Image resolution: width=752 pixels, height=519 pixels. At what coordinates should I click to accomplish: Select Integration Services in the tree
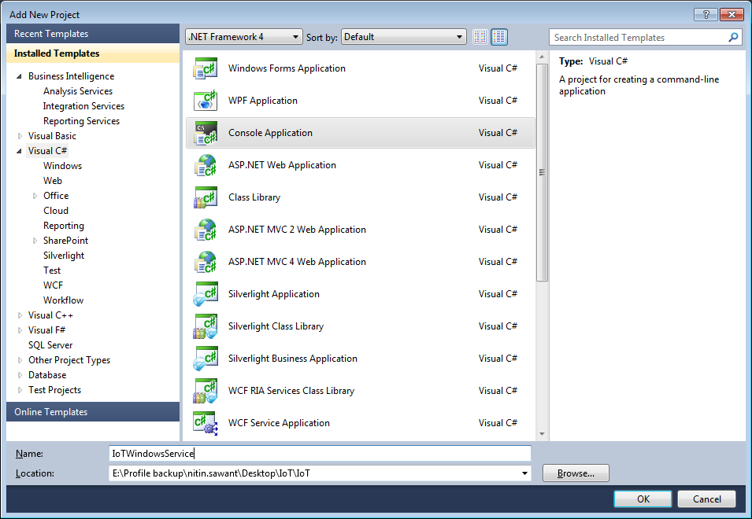coord(83,106)
